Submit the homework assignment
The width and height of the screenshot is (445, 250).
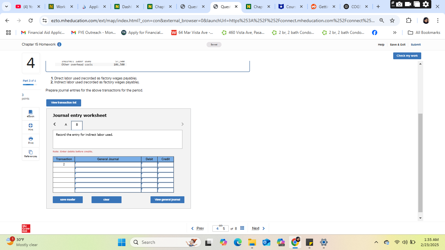click(x=416, y=45)
